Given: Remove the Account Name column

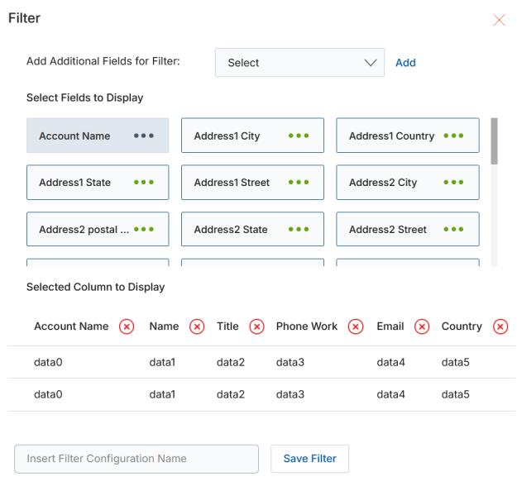Looking at the screenshot, I should click(127, 326).
